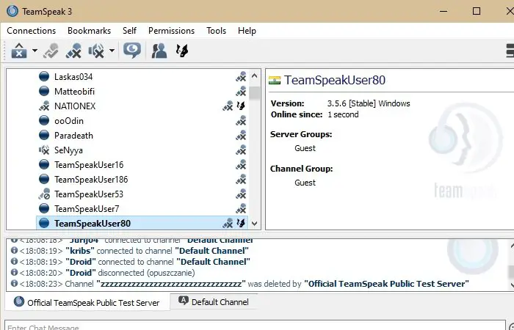Click the "kribs" name in chat log
The image size is (514, 330).
tap(80, 251)
